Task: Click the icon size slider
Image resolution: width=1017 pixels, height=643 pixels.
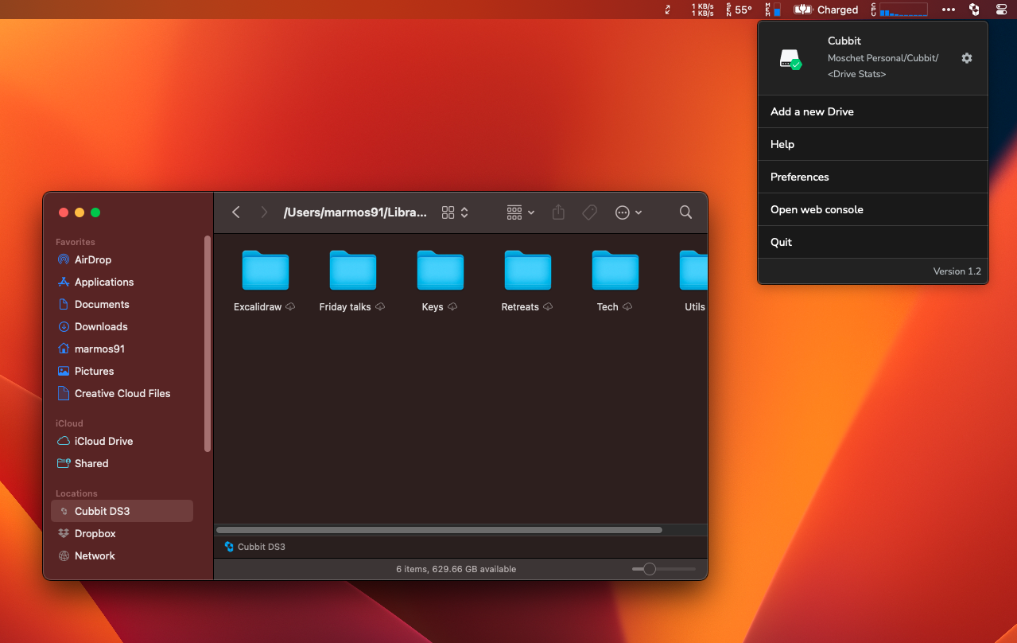Action: 650,569
